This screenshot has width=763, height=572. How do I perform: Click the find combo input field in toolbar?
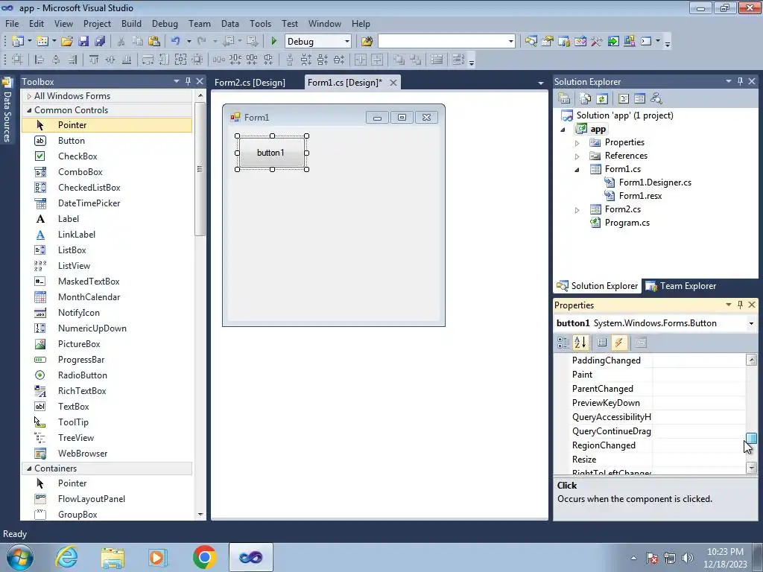(x=441, y=42)
